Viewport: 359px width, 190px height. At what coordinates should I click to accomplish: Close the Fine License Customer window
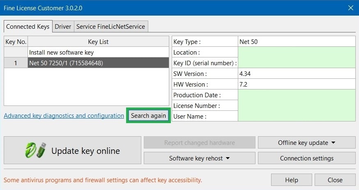350,8
